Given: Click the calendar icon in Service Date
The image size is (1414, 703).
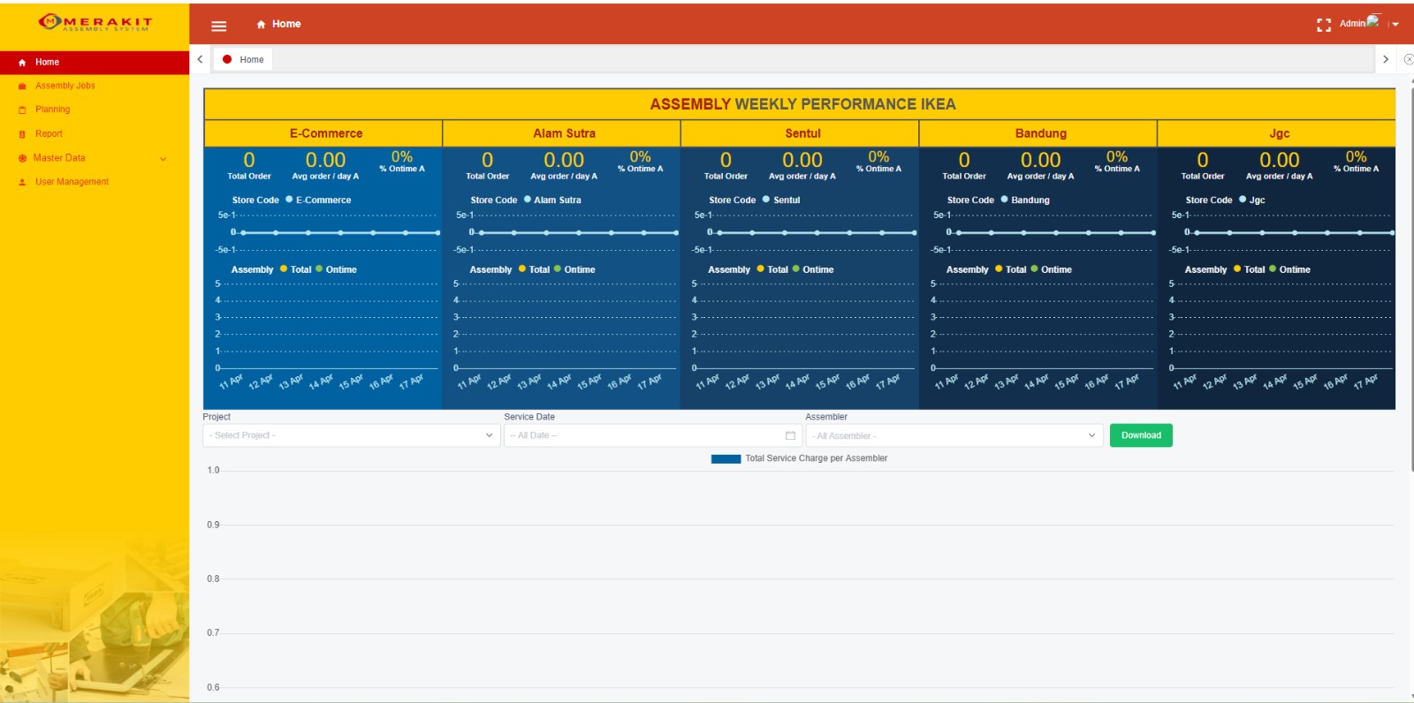Looking at the screenshot, I should pos(790,435).
